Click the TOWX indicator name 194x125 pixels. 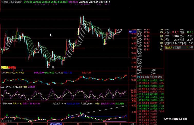[3, 73]
